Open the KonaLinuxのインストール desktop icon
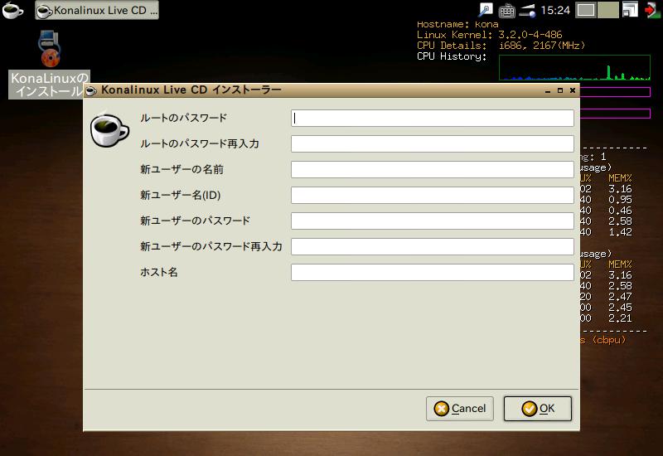This screenshot has height=456, width=663. (x=49, y=64)
